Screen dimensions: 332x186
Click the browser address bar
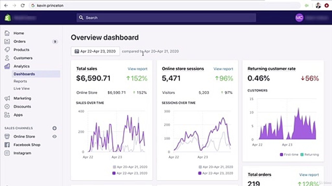[x=165, y=5]
